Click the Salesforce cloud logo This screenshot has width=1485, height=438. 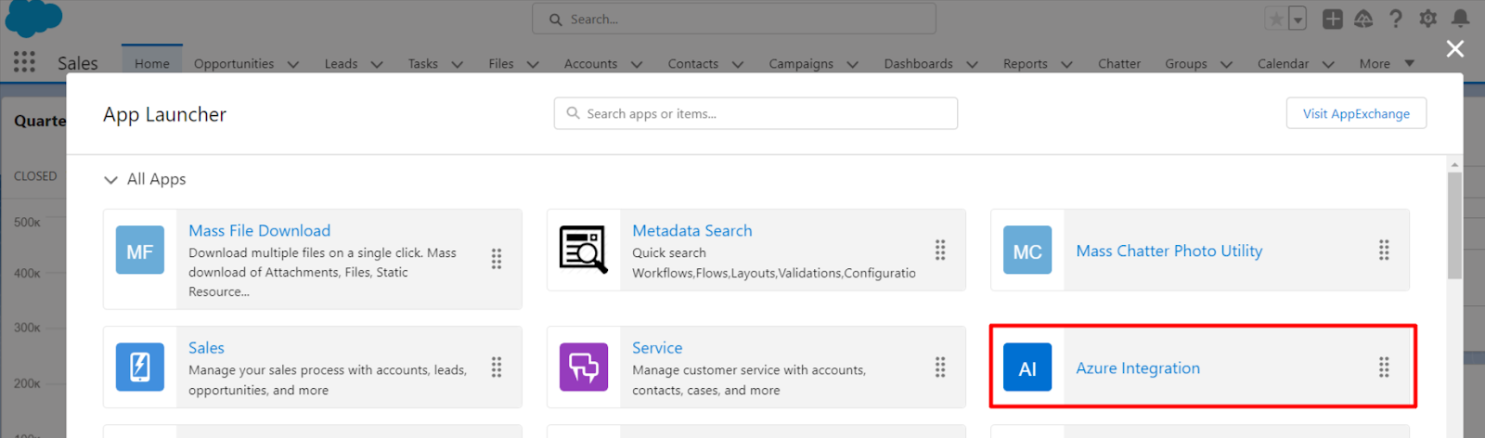(34, 19)
